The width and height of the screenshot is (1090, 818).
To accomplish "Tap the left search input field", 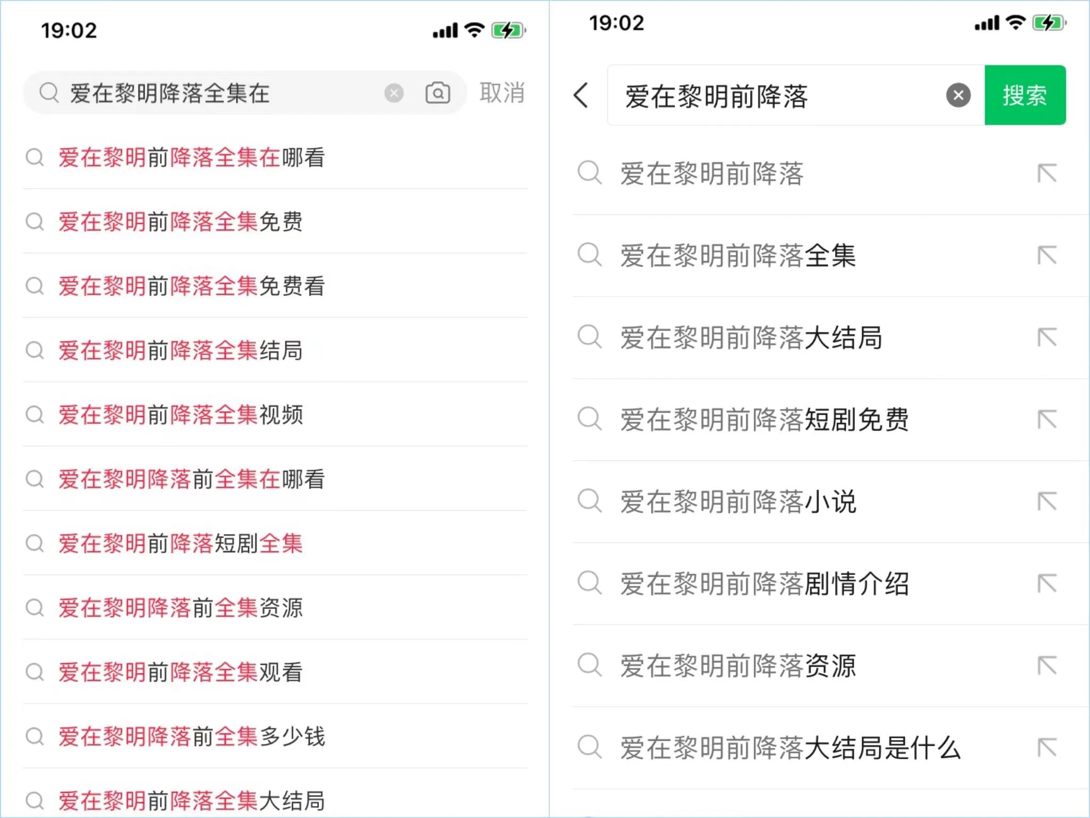I will click(213, 93).
